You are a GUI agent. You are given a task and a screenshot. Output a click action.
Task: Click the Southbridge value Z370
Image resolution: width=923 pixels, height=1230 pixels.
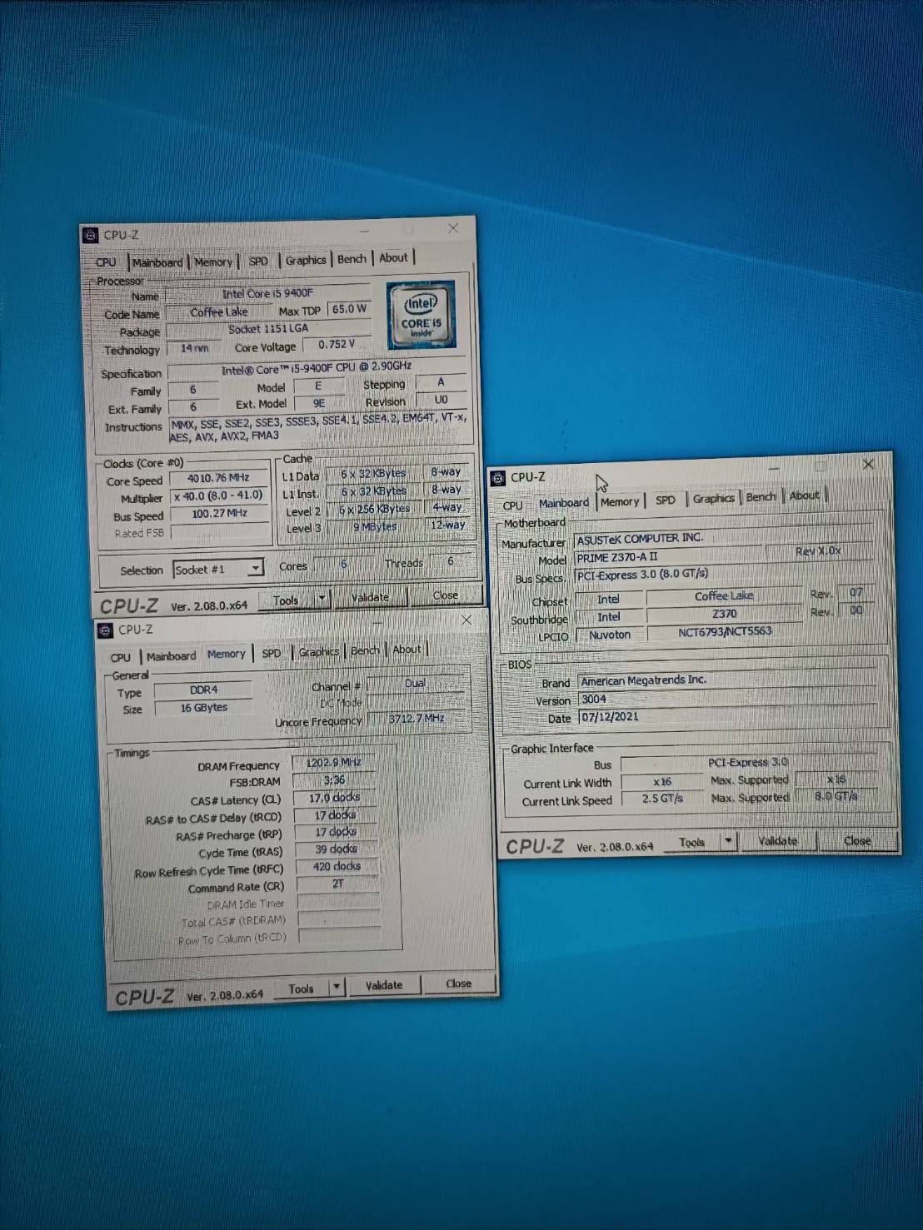[x=724, y=614]
